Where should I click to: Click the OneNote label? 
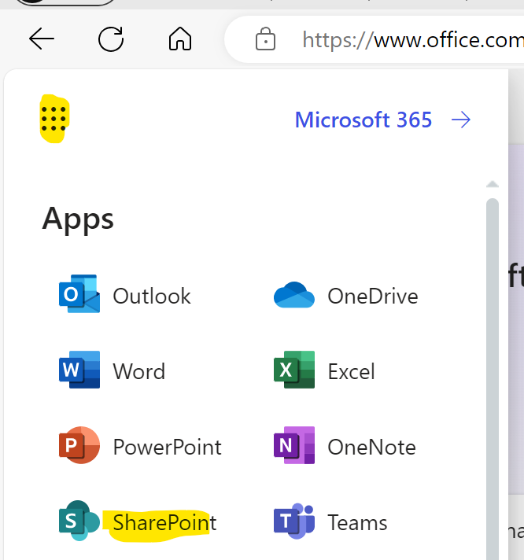click(x=372, y=448)
